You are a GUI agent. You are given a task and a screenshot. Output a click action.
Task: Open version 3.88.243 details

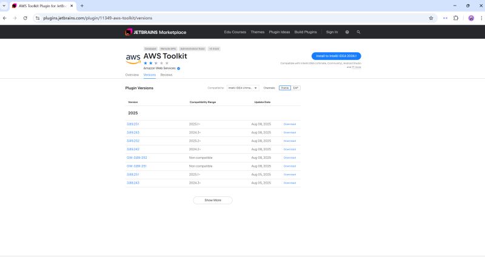coord(133,183)
